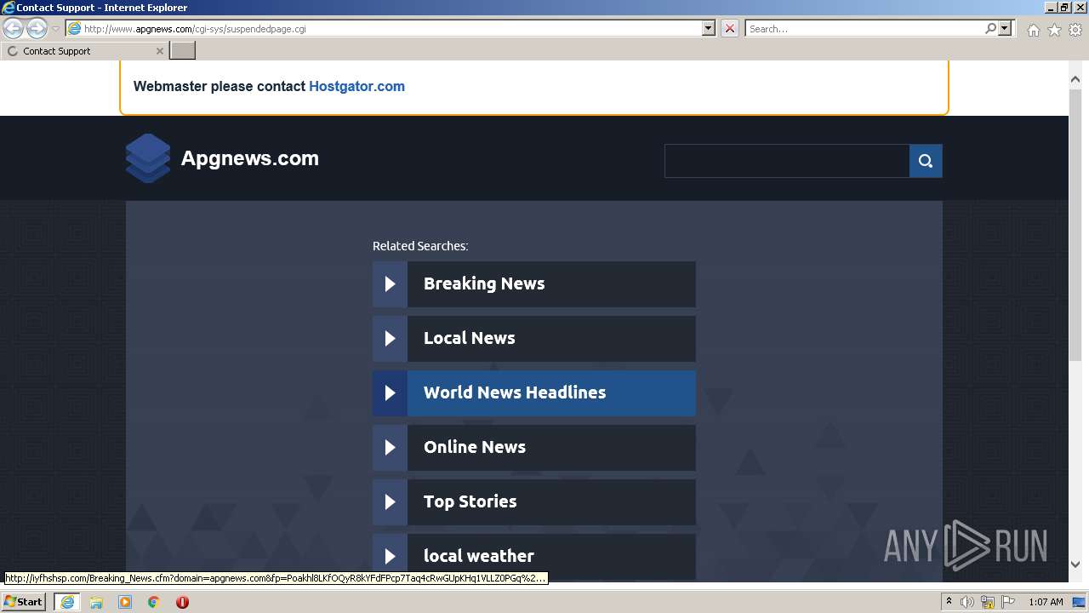Close the Contact Support tab
This screenshot has height=613, width=1089.
coord(159,51)
